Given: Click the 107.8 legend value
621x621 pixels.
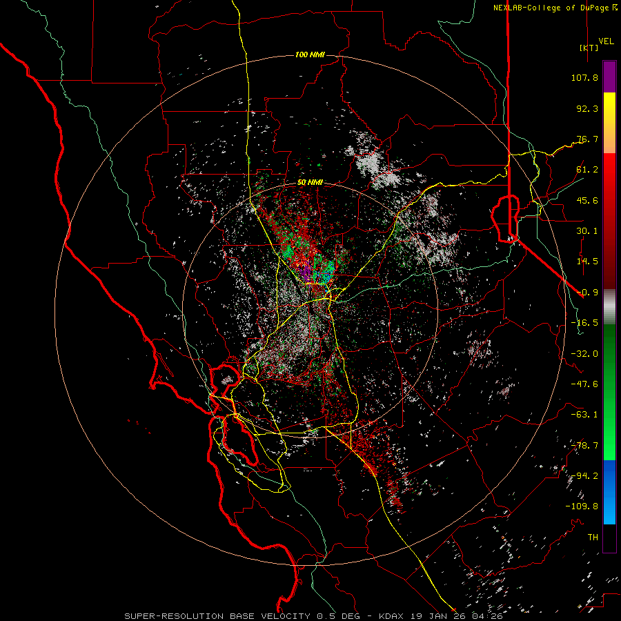Looking at the screenshot, I should coord(584,77).
